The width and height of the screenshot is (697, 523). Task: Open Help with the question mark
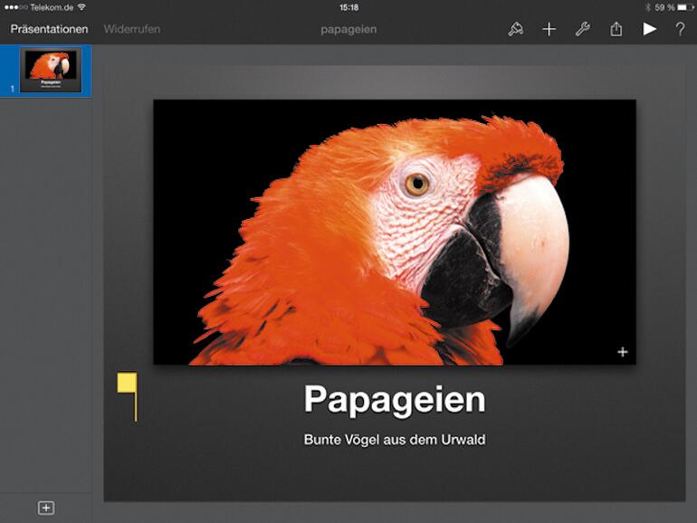click(x=680, y=29)
